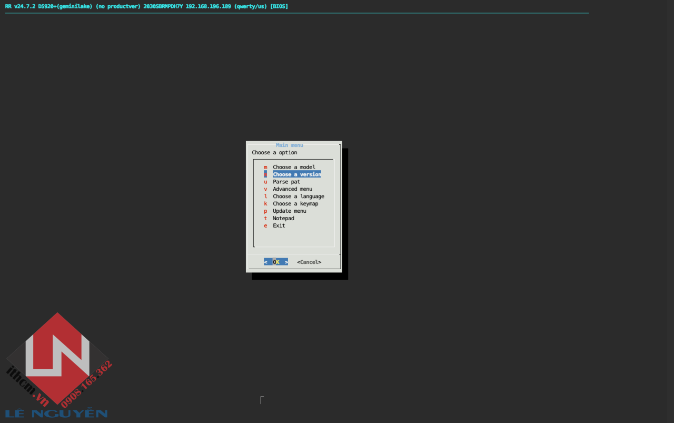
Task: Click the red "m" hotkey beside Choose a model
Action: [265, 166]
